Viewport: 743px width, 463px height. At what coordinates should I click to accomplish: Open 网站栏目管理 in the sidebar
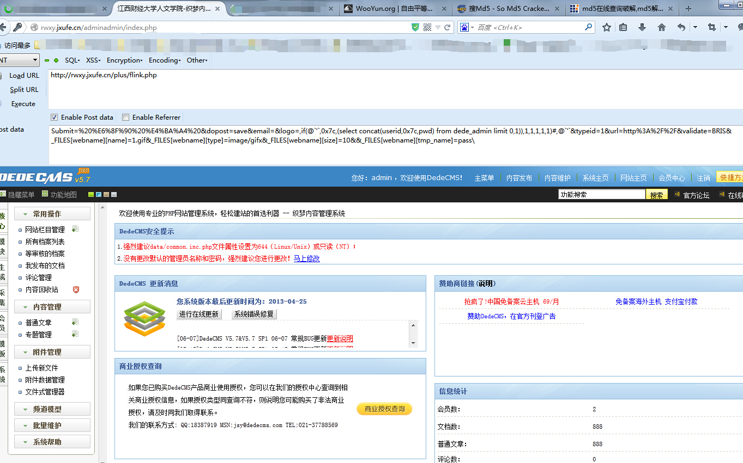pyautogui.click(x=45, y=230)
